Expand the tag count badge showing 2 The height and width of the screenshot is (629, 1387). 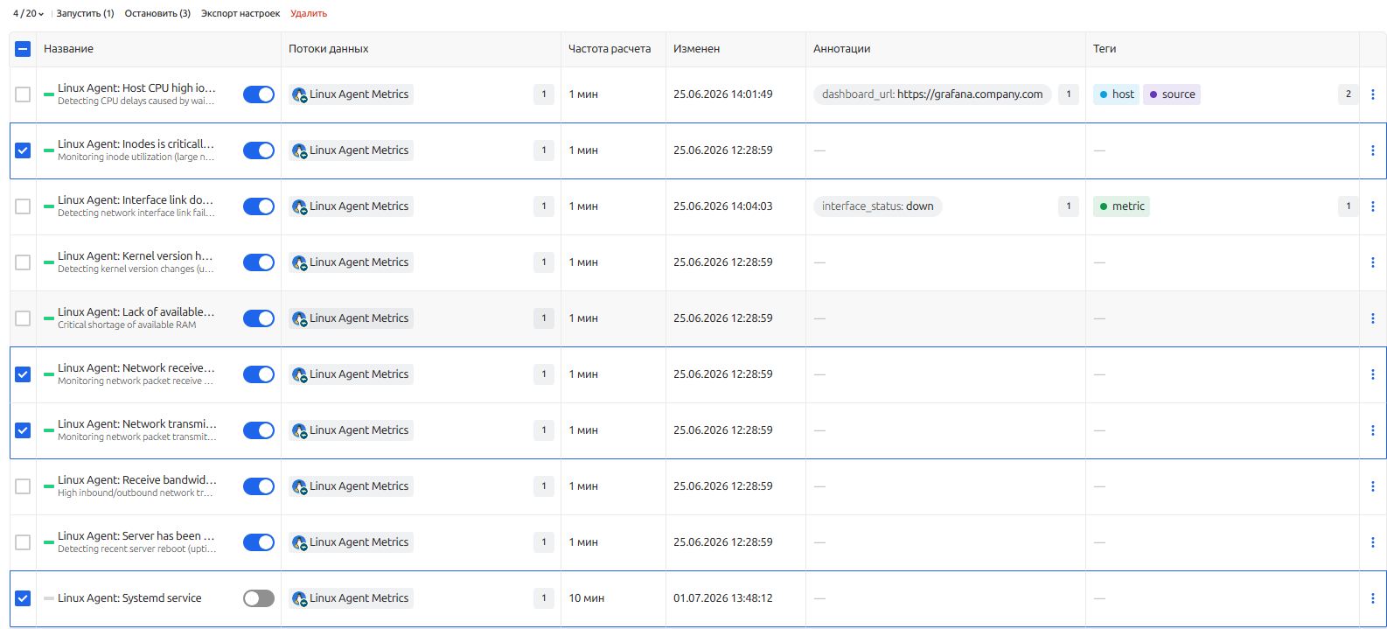[x=1348, y=94]
